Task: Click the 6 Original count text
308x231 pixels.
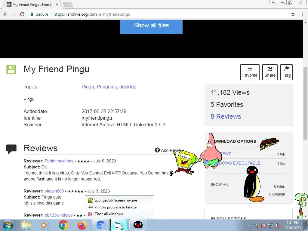Action: 277,194
